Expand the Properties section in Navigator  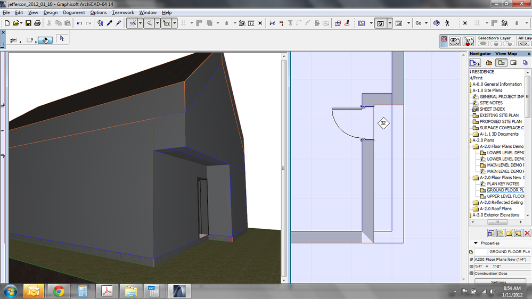click(x=475, y=243)
